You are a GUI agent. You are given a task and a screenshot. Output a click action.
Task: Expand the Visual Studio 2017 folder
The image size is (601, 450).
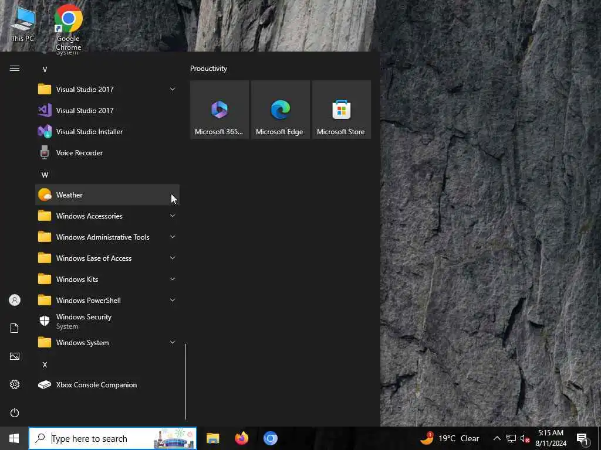coord(107,90)
